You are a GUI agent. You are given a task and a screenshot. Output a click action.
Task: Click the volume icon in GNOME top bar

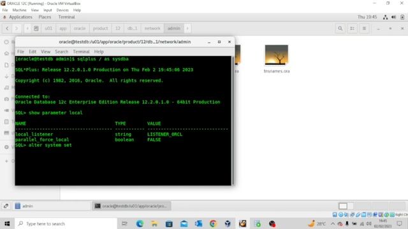click(x=394, y=17)
